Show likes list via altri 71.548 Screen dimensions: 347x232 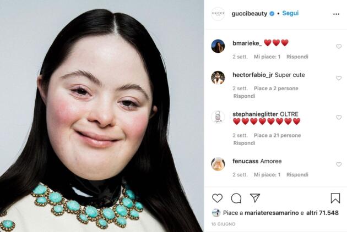pyautogui.click(x=322, y=213)
